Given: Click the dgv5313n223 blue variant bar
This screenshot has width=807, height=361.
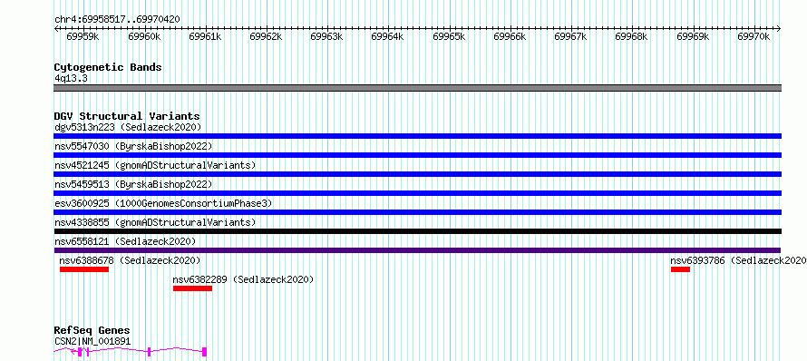Looking at the screenshot, I should (x=417, y=136).
